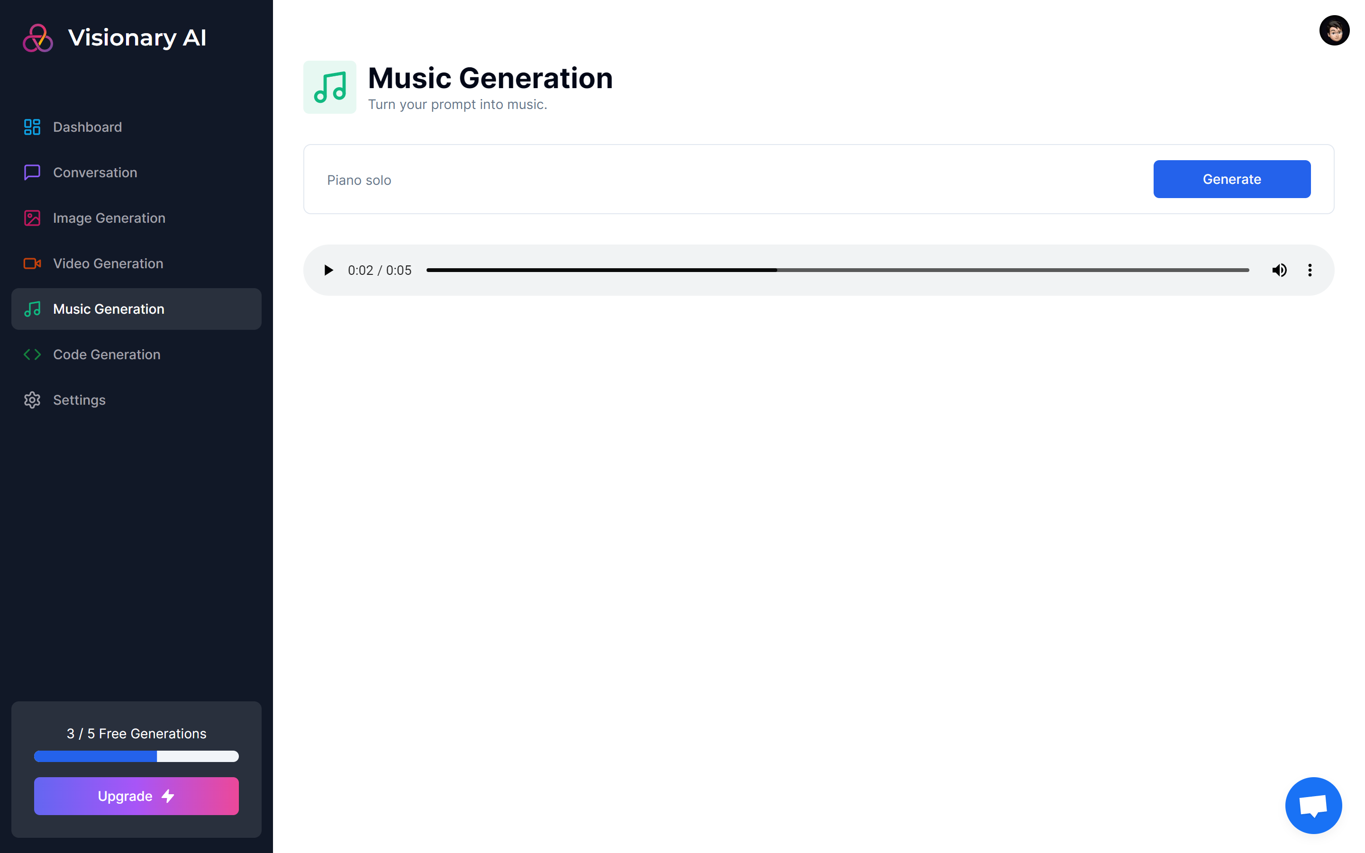This screenshot has width=1365, height=853.
Task: Open Music Generation in the sidebar
Action: (x=108, y=309)
